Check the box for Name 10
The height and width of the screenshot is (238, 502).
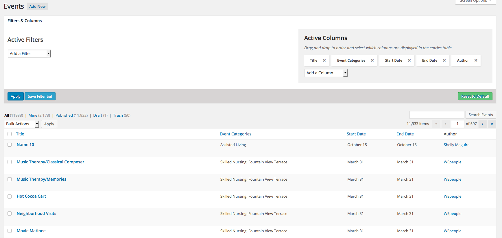click(10, 145)
